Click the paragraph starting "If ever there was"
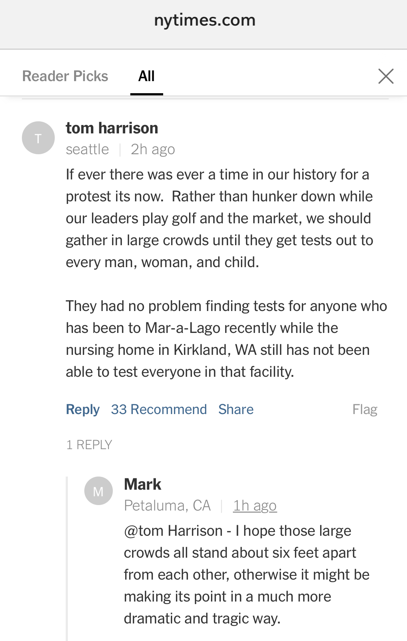Screen dimensions: 407x641 click(x=219, y=218)
